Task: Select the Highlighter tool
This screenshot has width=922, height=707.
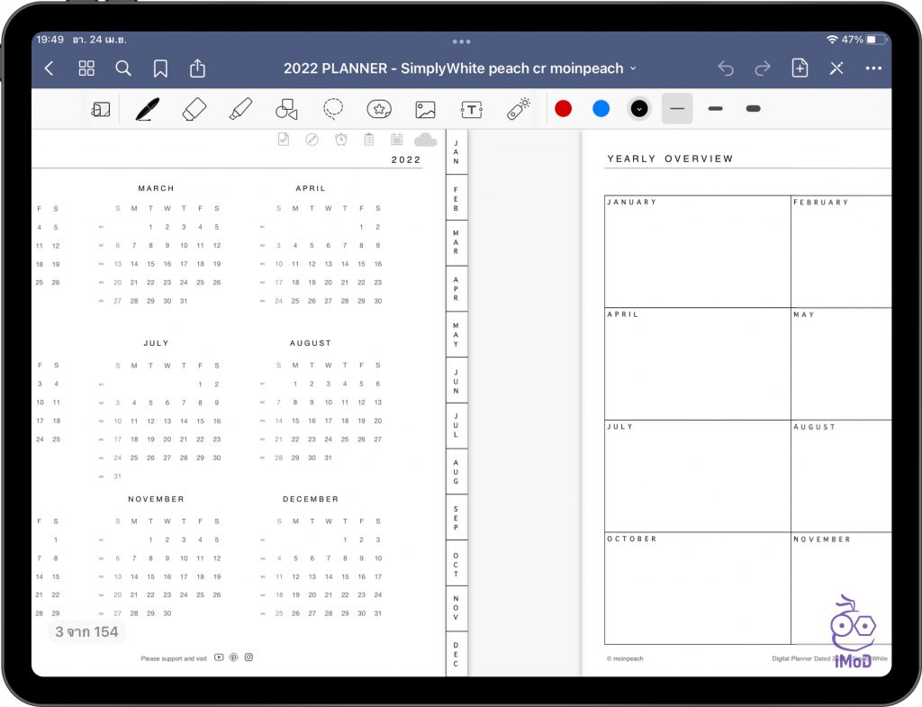Action: (x=240, y=109)
